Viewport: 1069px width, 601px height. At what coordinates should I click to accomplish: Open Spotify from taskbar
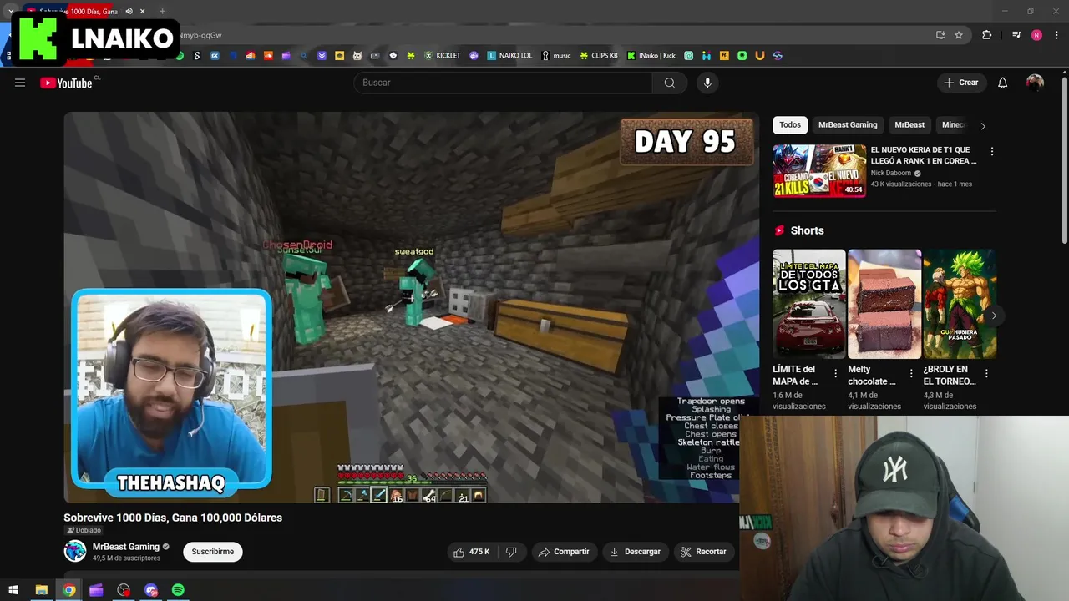(x=178, y=590)
